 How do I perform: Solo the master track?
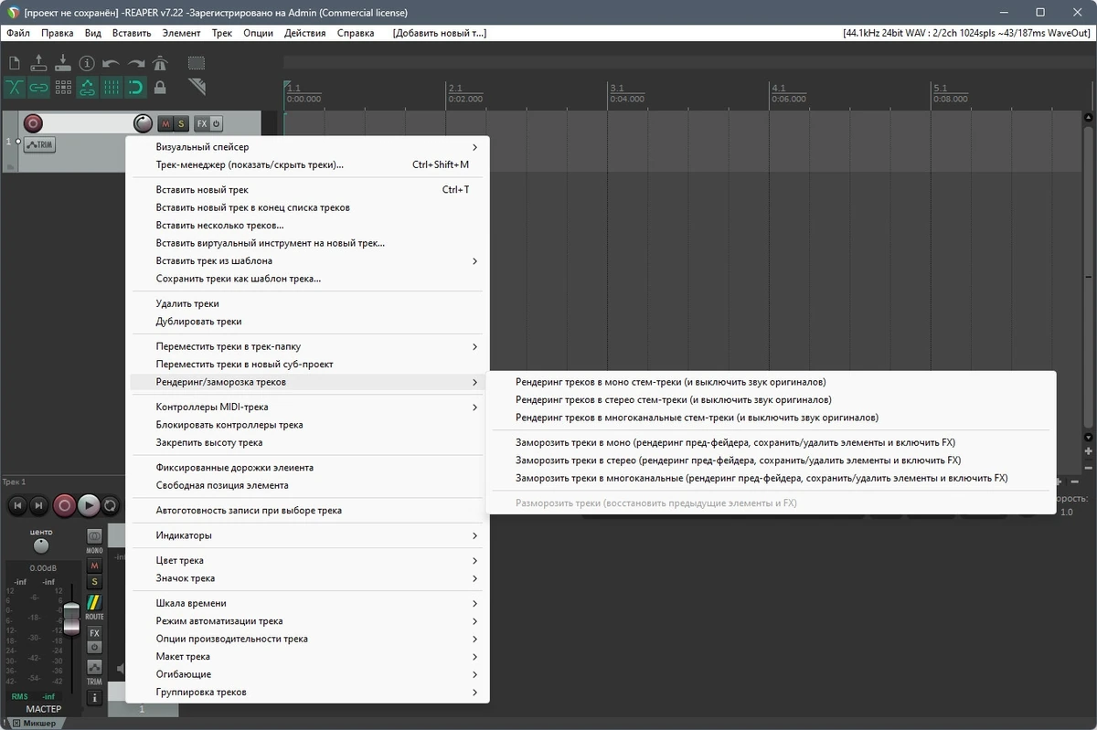coord(94,582)
